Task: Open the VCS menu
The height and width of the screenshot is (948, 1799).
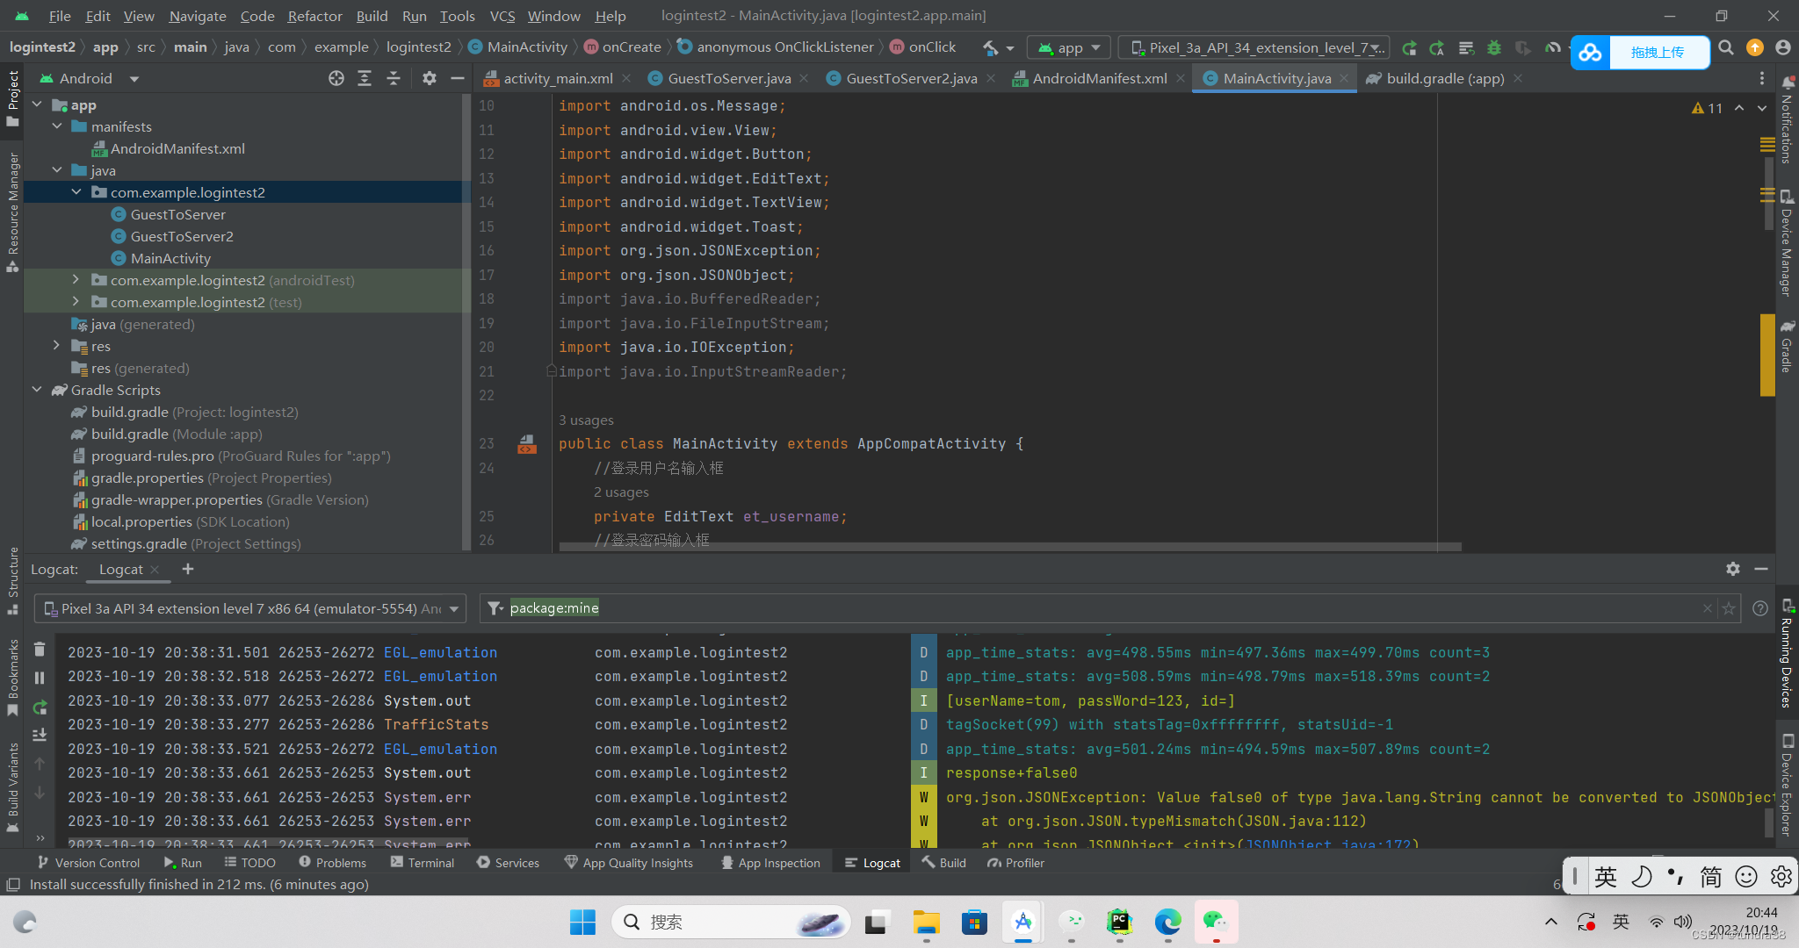Action: click(x=502, y=16)
